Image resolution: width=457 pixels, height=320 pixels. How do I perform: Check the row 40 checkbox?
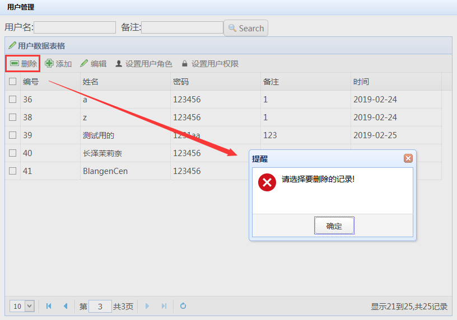point(12,153)
